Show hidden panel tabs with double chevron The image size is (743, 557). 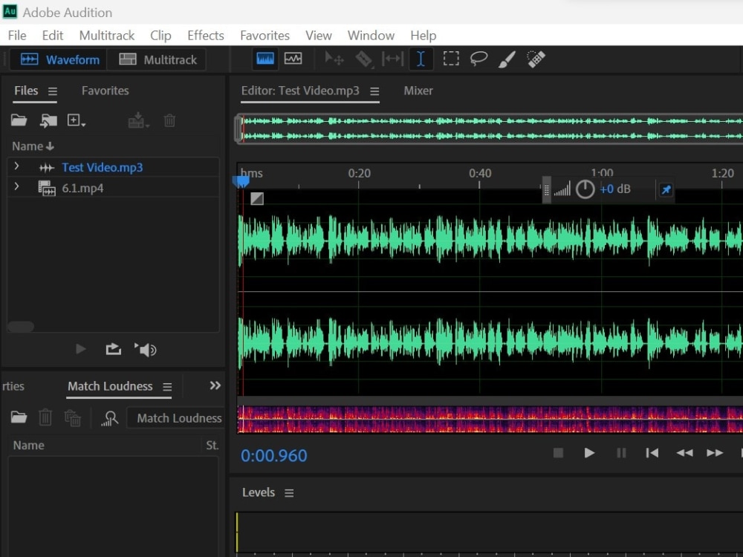tap(215, 385)
